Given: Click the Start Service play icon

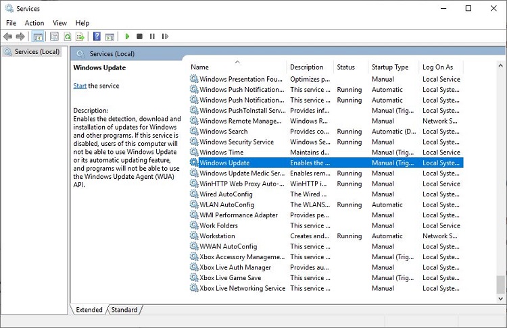Looking at the screenshot, I should [127, 36].
